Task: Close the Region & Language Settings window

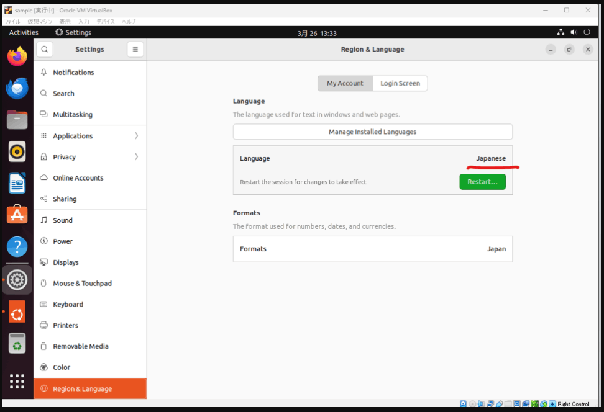Action: tap(588, 49)
